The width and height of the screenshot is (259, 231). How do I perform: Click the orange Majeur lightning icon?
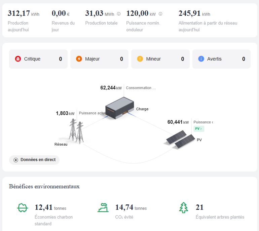tap(79, 59)
